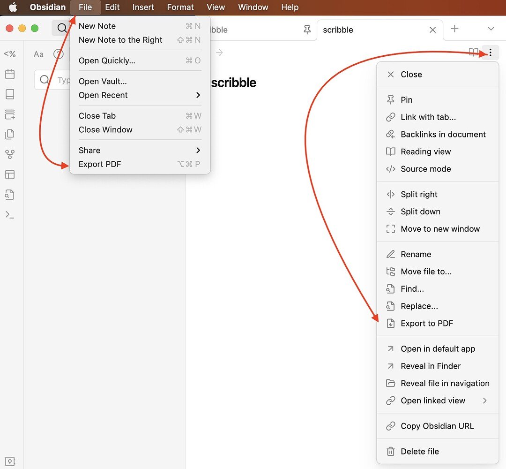Open graph view icon in ribbon
Viewport: 506px width, 469px height.
tap(10, 154)
